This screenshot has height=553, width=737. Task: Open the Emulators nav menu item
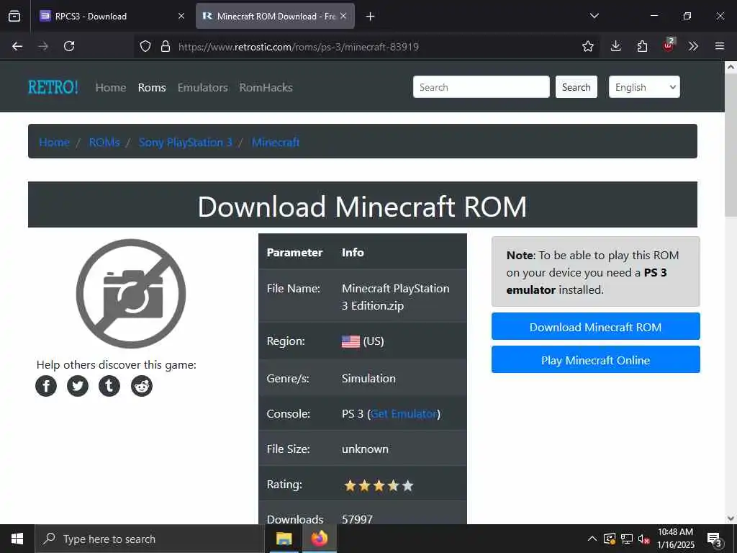[x=202, y=87]
